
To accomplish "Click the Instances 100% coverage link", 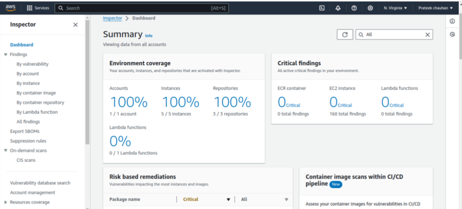I will coord(180,102).
